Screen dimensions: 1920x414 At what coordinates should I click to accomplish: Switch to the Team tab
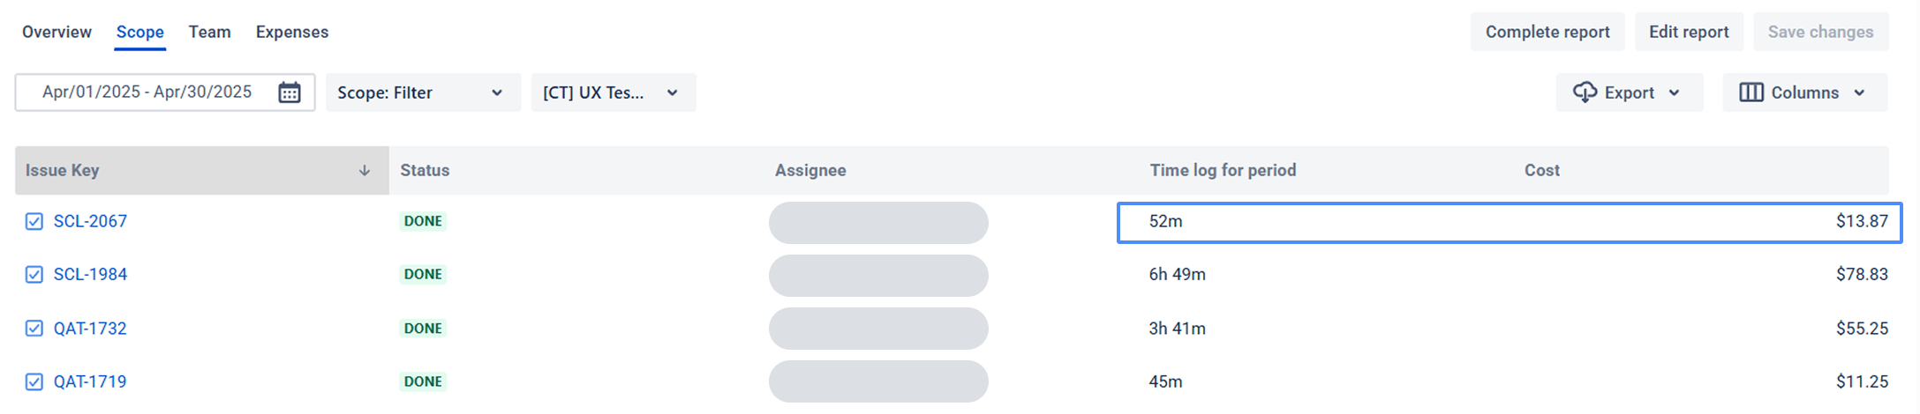point(209,32)
